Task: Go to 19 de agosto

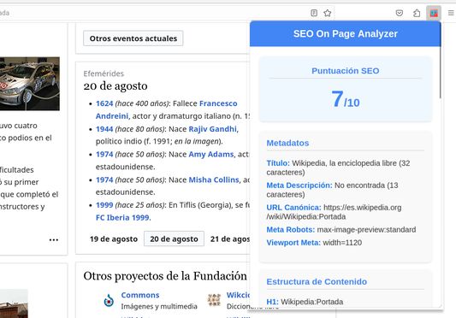Action: pyautogui.click(x=114, y=239)
